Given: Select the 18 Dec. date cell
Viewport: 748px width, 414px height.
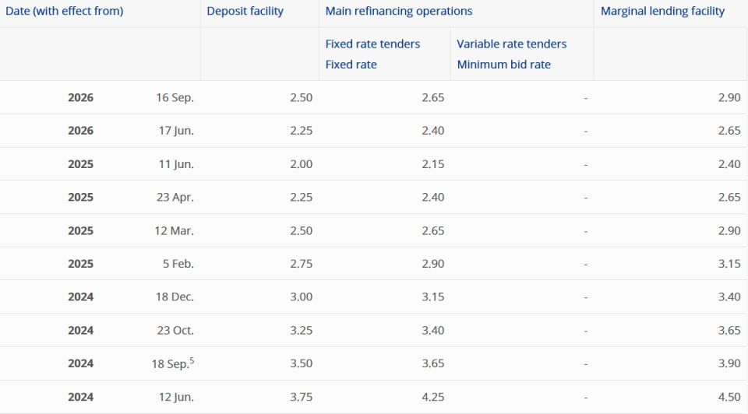Looking at the screenshot, I should point(175,296).
